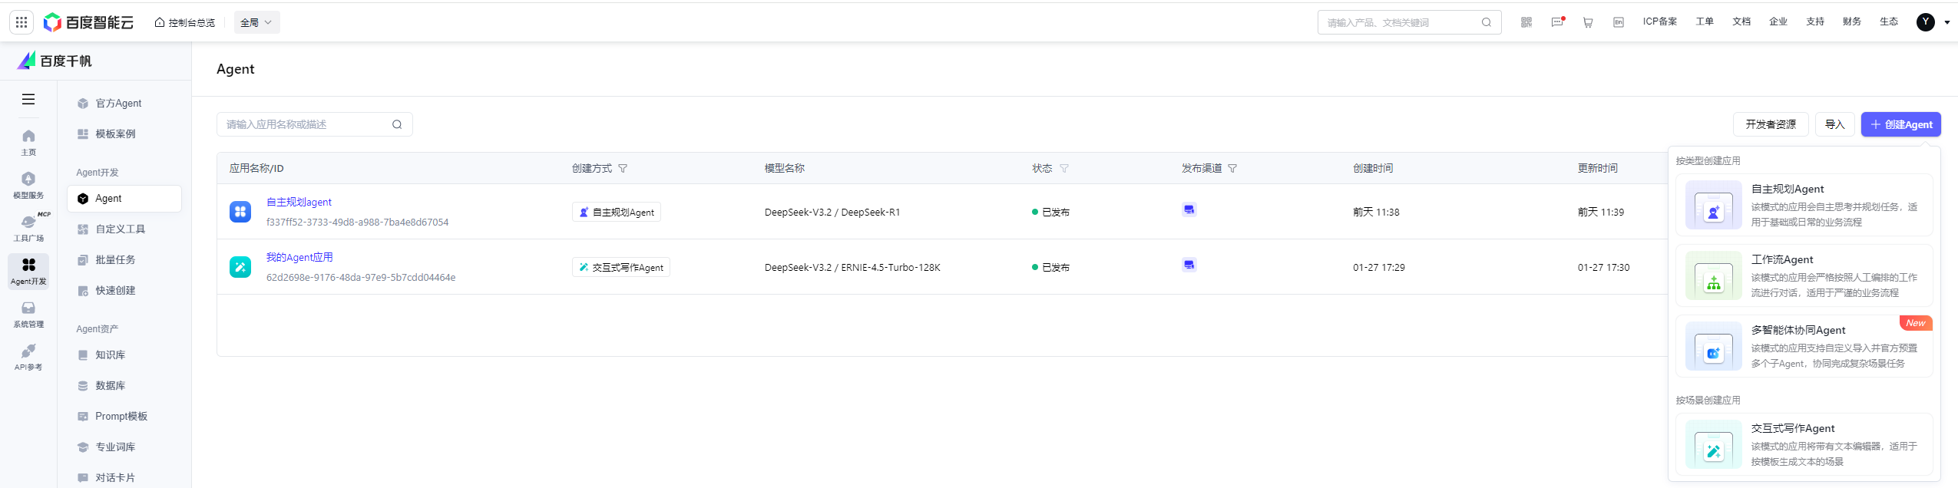Open the 我的Agent应用 link
This screenshot has height=488, width=1958.
[299, 257]
